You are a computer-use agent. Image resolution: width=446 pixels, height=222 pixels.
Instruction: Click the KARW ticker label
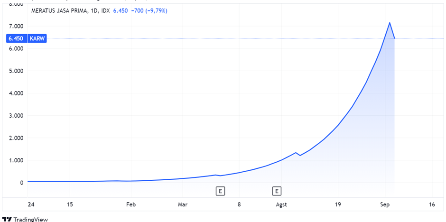coord(37,38)
